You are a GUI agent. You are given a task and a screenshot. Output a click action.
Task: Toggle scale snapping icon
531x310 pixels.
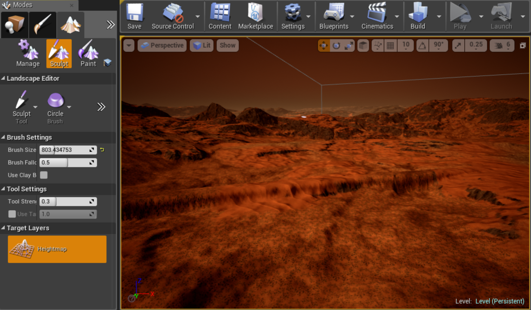tap(458, 45)
